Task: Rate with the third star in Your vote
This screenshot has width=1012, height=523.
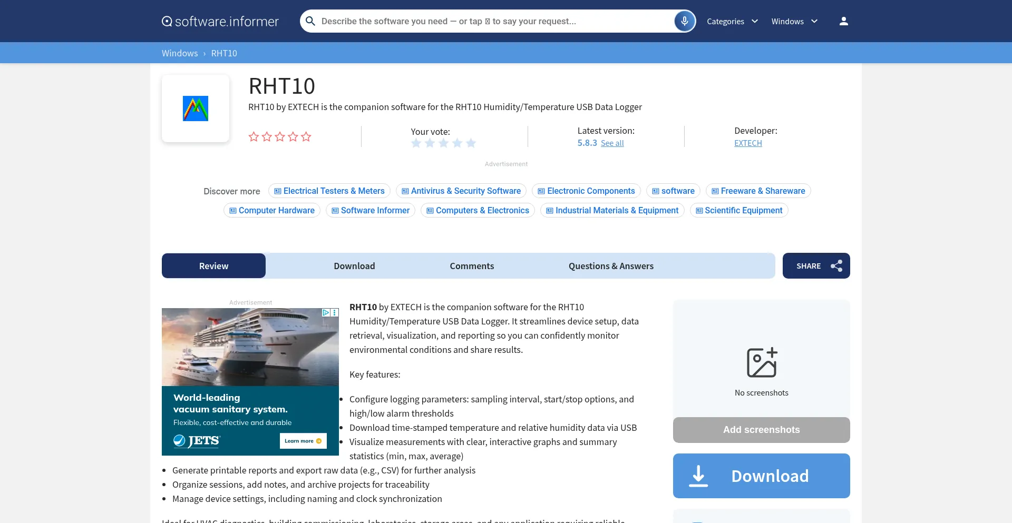Action: coord(443,143)
